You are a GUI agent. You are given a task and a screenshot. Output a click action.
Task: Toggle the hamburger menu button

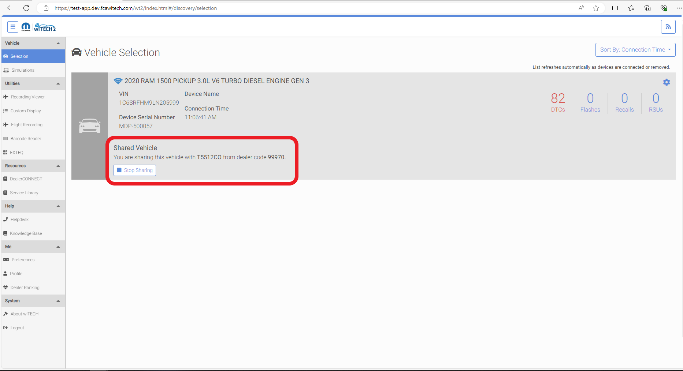12,27
